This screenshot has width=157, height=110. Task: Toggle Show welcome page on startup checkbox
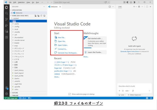[70, 94]
